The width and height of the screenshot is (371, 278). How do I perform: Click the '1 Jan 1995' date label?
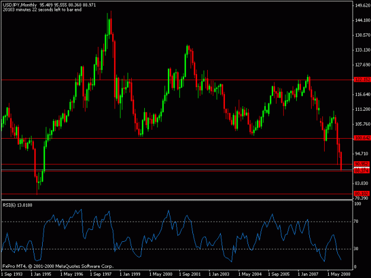[41, 274]
